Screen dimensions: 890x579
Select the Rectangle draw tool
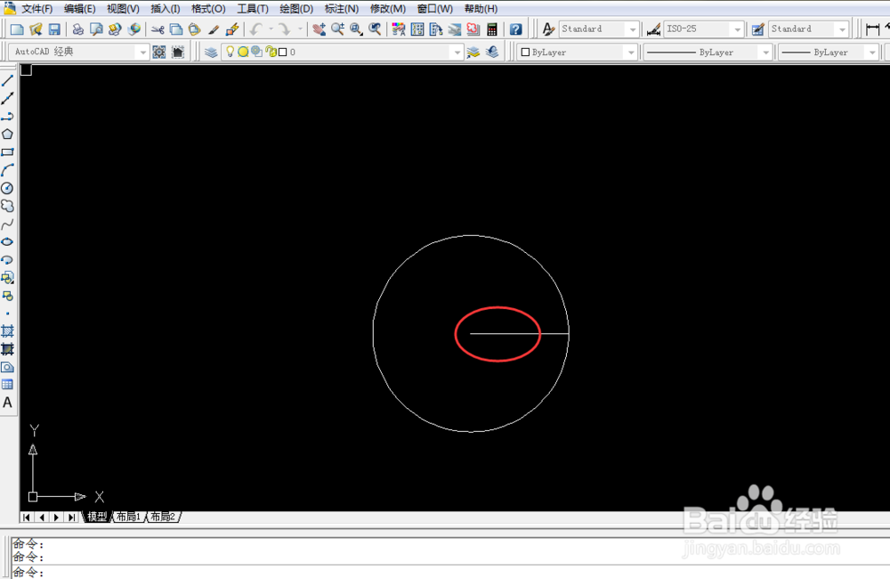click(x=7, y=152)
